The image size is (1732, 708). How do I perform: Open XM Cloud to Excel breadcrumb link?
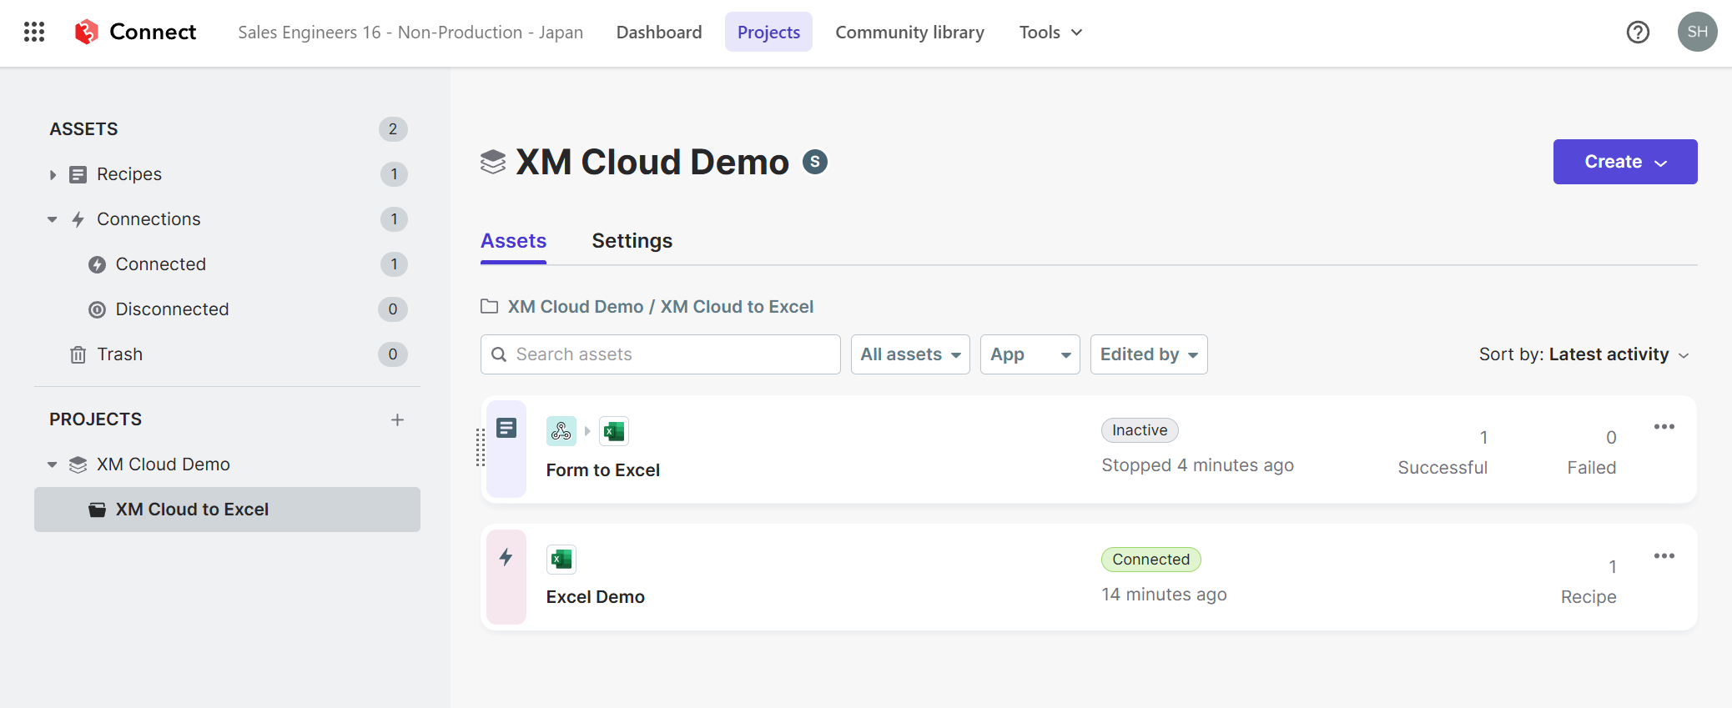click(737, 307)
